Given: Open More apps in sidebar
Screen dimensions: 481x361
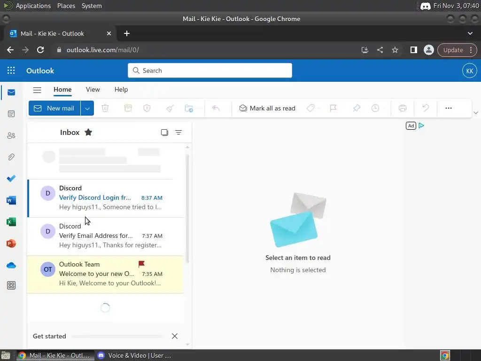Looking at the screenshot, I should tap(11, 285).
